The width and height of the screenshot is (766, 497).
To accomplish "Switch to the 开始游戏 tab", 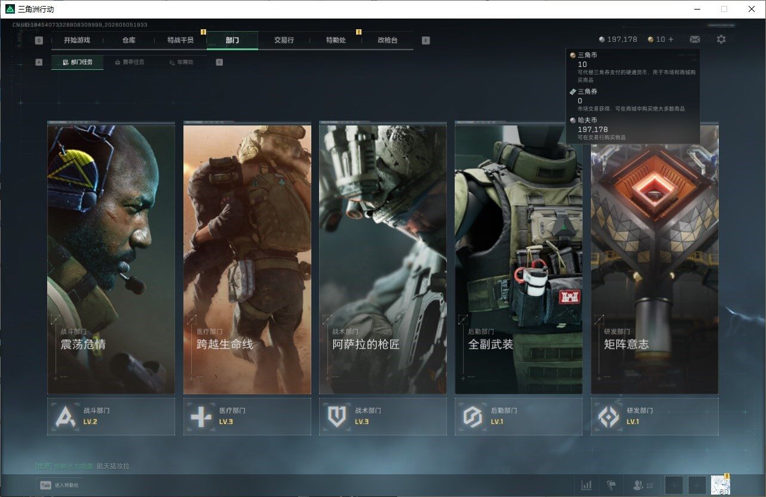I will coord(77,40).
